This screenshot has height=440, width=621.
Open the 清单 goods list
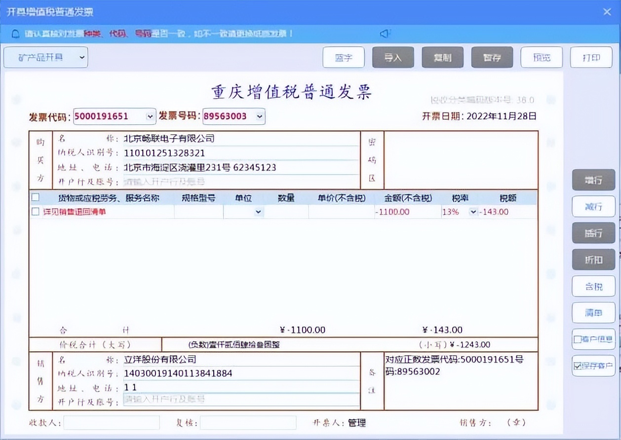(593, 313)
